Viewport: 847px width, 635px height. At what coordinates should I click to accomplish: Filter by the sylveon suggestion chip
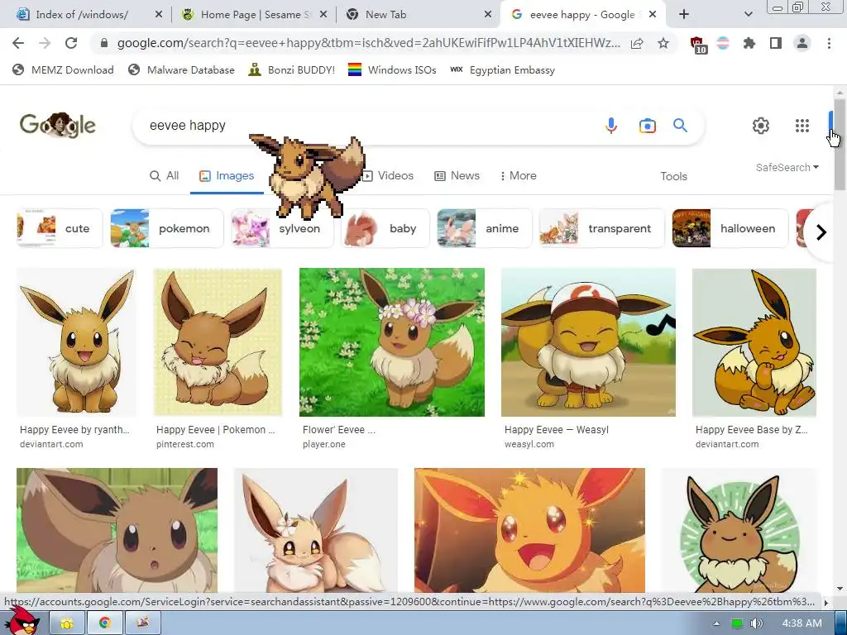[282, 228]
